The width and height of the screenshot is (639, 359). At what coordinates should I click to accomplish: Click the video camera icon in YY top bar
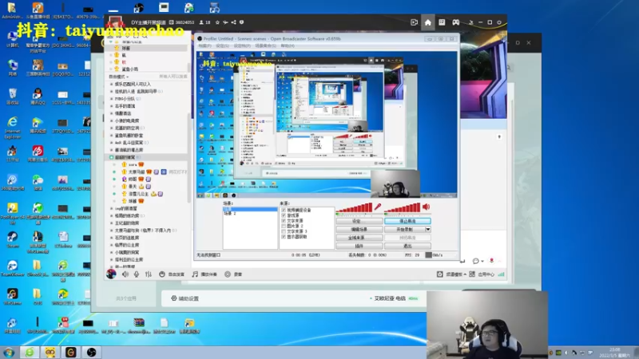(414, 22)
